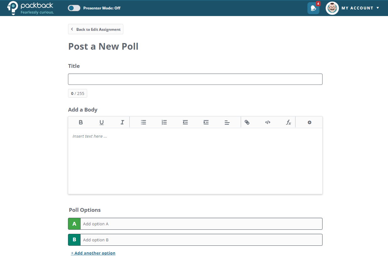Add another poll option
Image resolution: width=388 pixels, height=258 pixels.
click(x=93, y=253)
